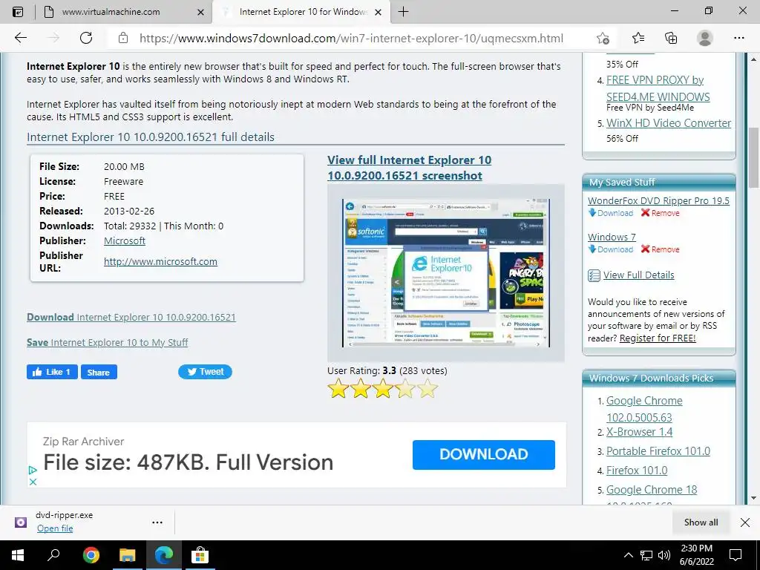760x570 pixels.
Task: View full Internet Explorer 10 screenshot link
Action: 409,168
